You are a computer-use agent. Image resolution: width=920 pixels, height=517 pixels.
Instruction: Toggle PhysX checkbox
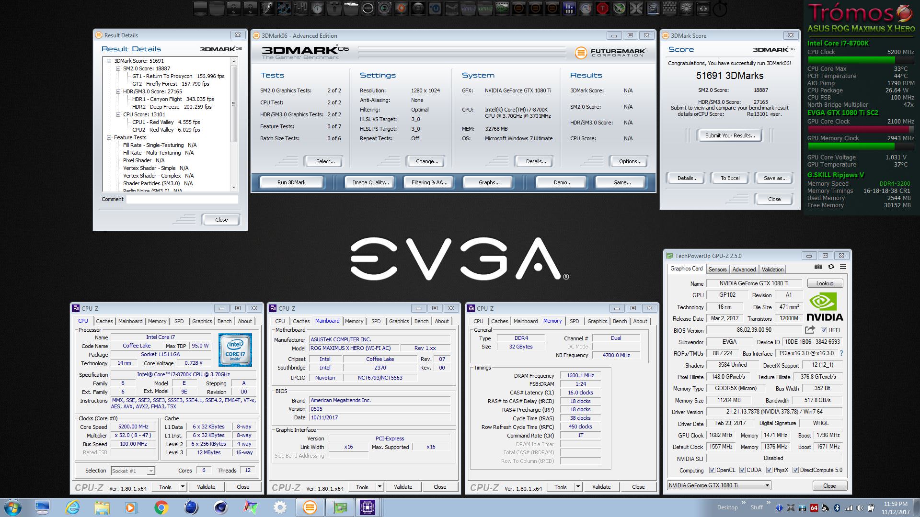click(x=769, y=470)
